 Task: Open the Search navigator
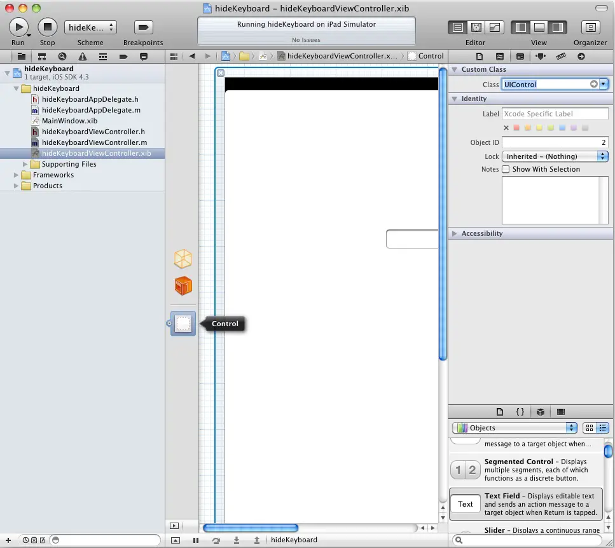62,56
